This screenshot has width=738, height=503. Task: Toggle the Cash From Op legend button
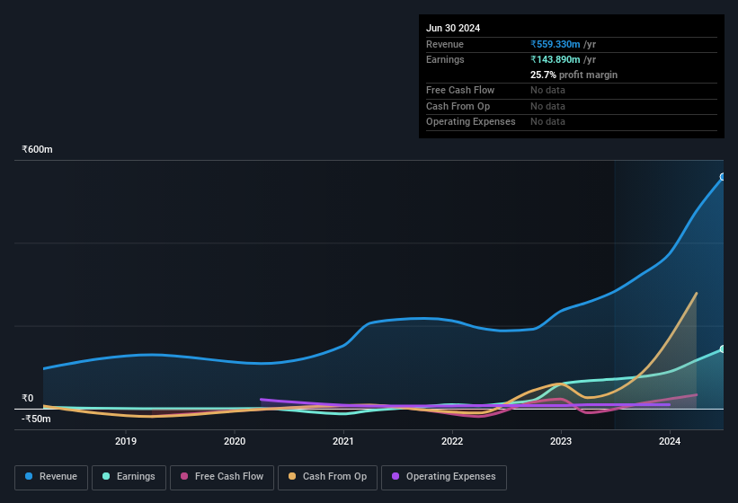tap(327, 477)
